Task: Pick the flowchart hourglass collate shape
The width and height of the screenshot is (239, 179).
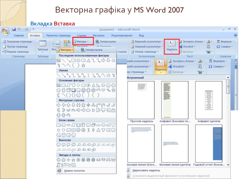Action: 88,130
